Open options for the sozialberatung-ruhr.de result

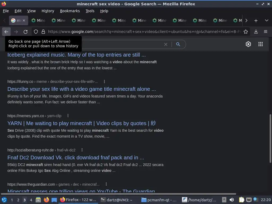tap(82, 150)
